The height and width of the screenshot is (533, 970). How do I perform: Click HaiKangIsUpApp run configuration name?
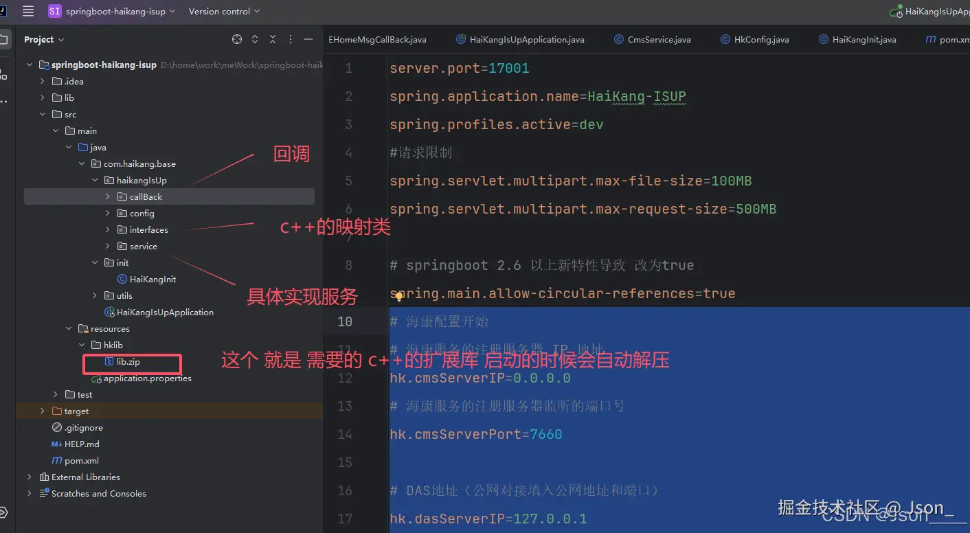[938, 12]
